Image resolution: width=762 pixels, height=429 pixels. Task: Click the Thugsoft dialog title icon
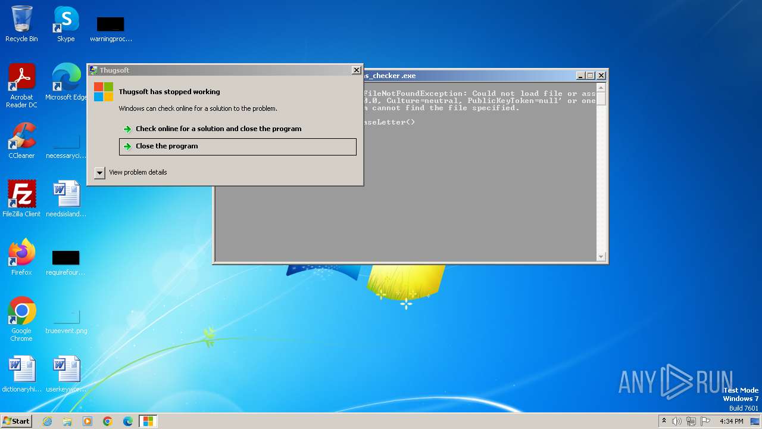click(93, 70)
